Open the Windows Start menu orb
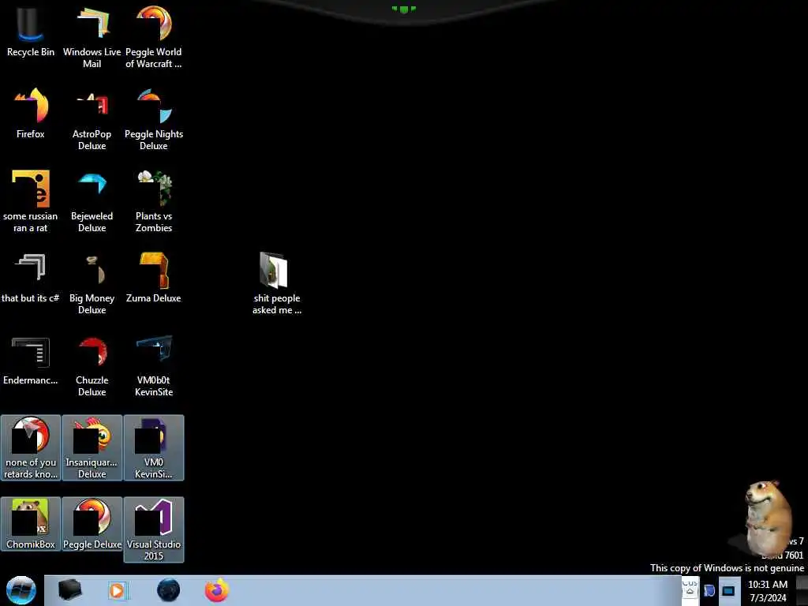This screenshot has height=606, width=808. (21, 590)
